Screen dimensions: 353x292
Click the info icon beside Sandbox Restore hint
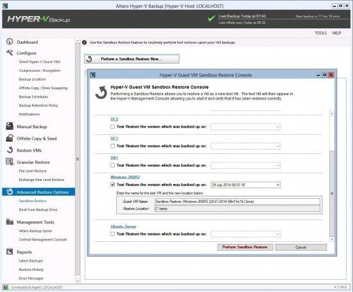(85, 42)
